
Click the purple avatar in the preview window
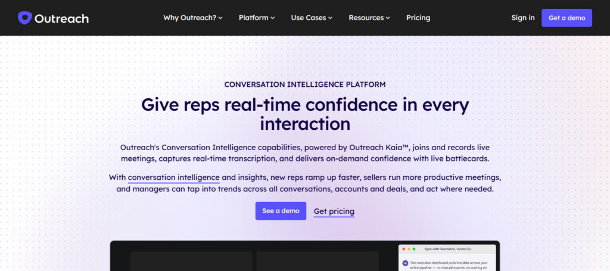pyautogui.click(x=405, y=263)
